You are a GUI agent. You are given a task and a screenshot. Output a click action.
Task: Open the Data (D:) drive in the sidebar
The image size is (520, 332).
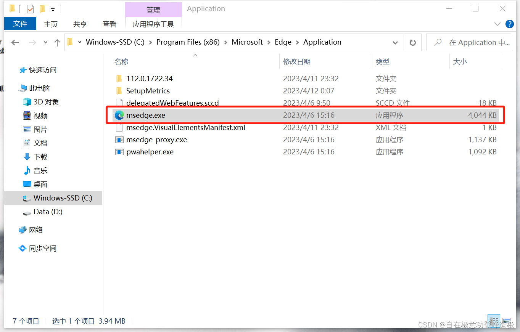point(48,212)
